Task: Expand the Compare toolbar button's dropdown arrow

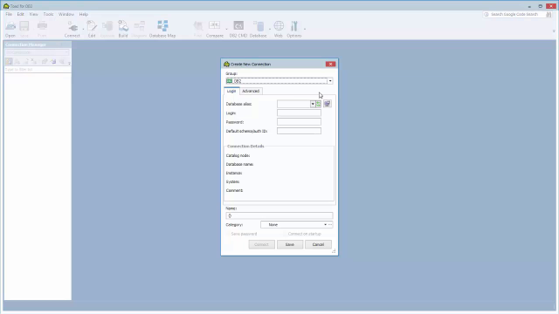Action: pyautogui.click(x=226, y=29)
